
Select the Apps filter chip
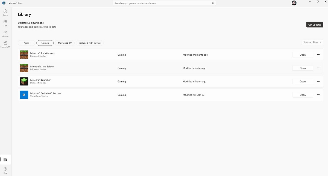(x=27, y=43)
